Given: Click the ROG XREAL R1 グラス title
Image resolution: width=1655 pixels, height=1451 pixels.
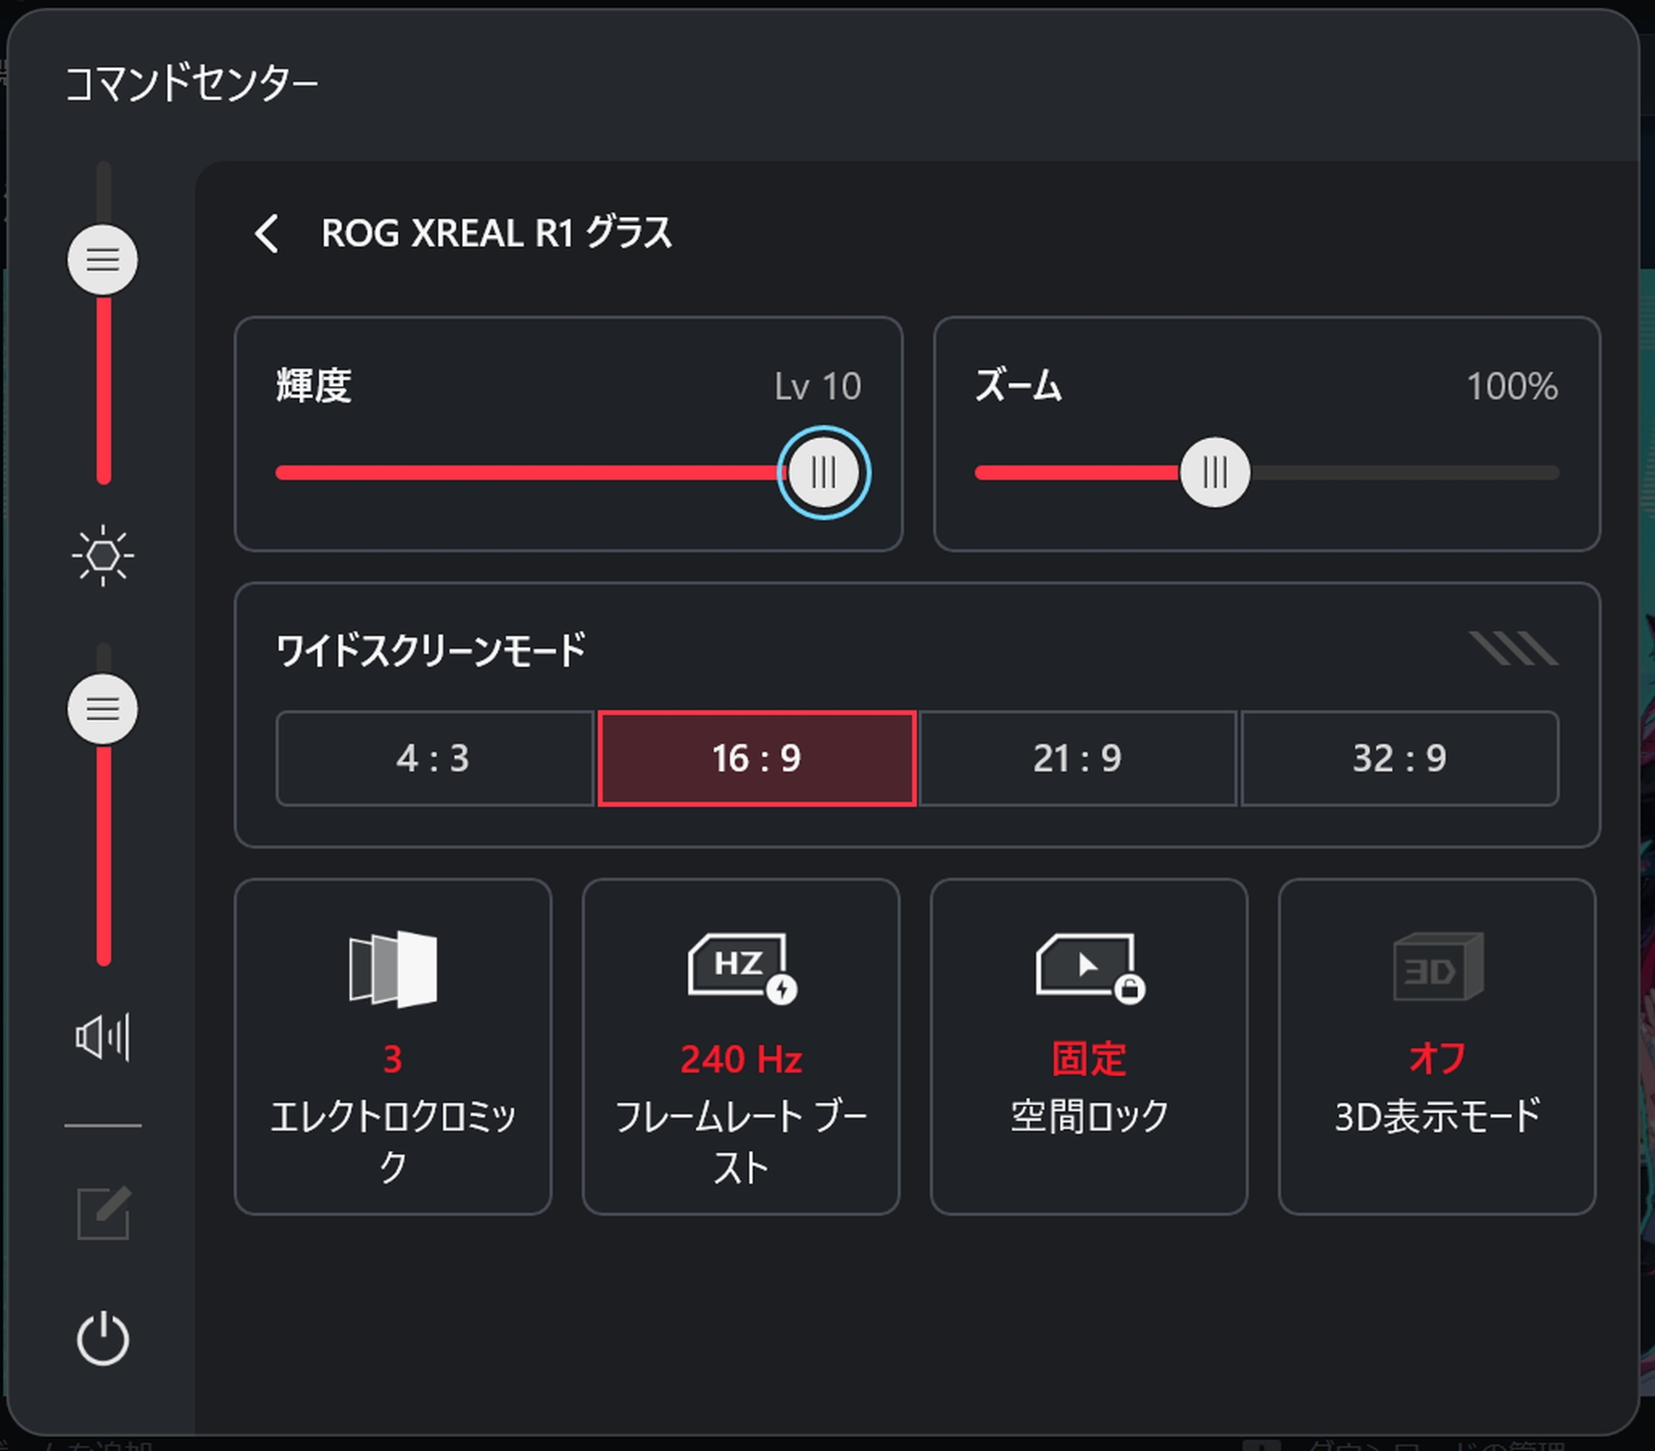Looking at the screenshot, I should [x=496, y=233].
